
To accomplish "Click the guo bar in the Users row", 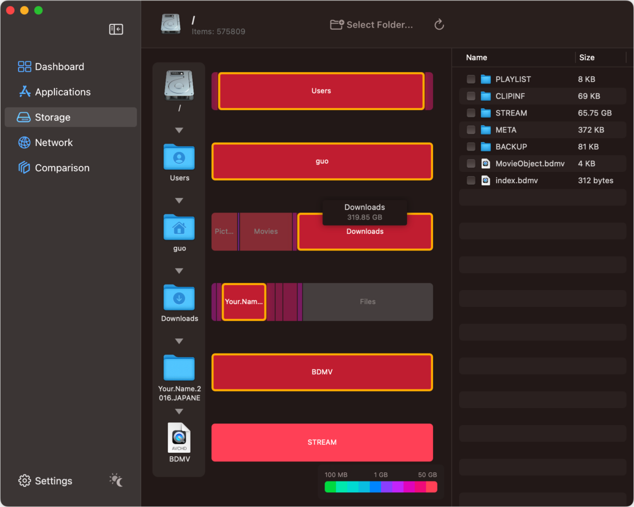I will (322, 161).
